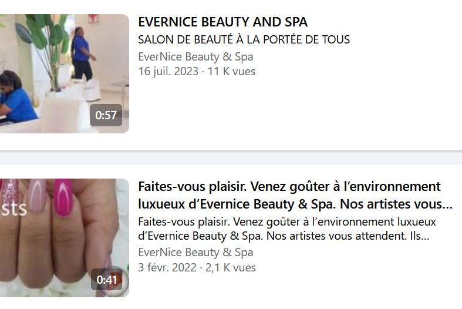Click the 2,1 K vues view count
Screen dimensions: 462x309
[x=230, y=268]
